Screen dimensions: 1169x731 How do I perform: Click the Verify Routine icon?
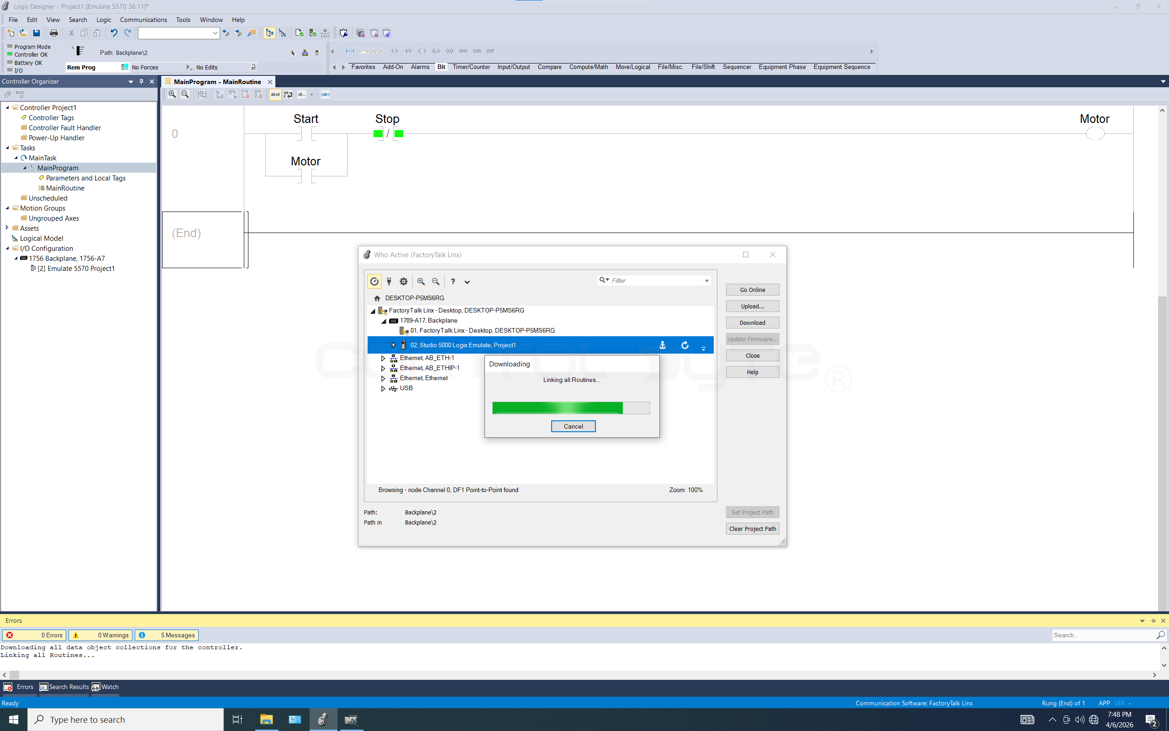coord(299,33)
